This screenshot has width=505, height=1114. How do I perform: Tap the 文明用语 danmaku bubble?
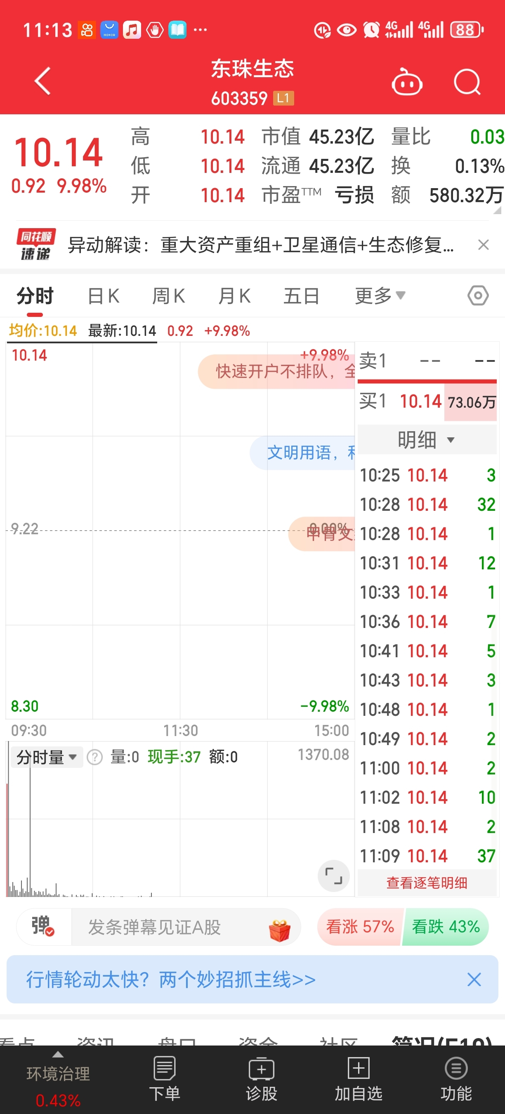pyautogui.click(x=303, y=452)
